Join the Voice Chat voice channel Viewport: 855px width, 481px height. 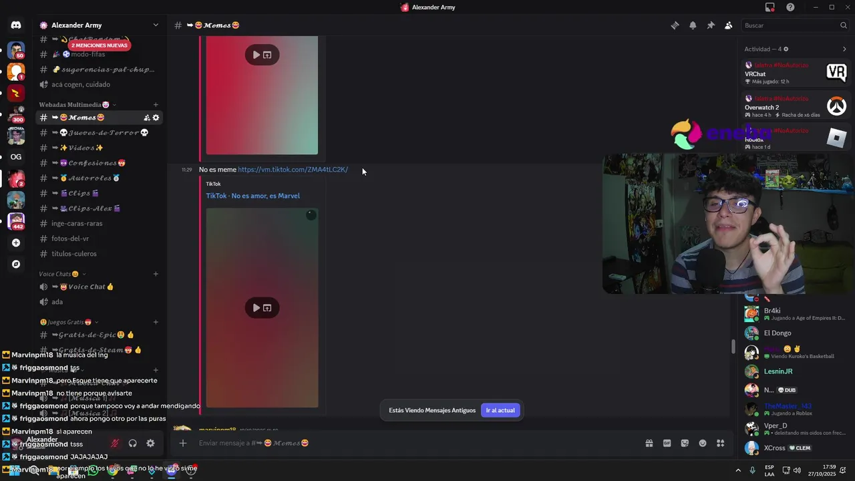[x=99, y=287]
